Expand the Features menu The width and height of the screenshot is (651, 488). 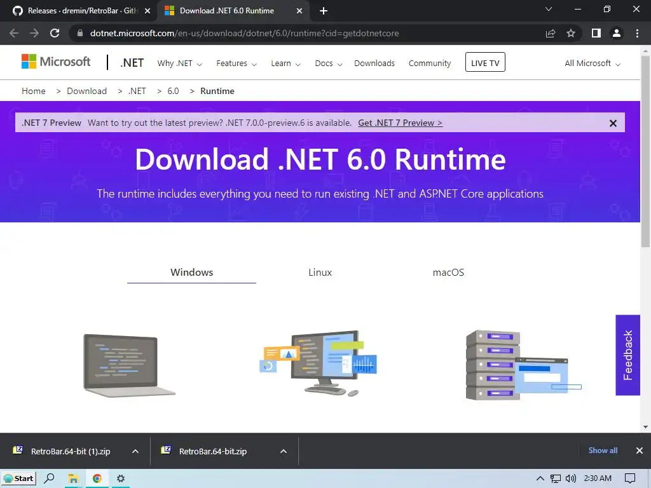pos(236,64)
